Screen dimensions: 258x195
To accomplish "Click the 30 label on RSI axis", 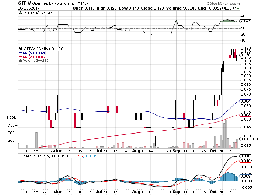I will [243, 35].
